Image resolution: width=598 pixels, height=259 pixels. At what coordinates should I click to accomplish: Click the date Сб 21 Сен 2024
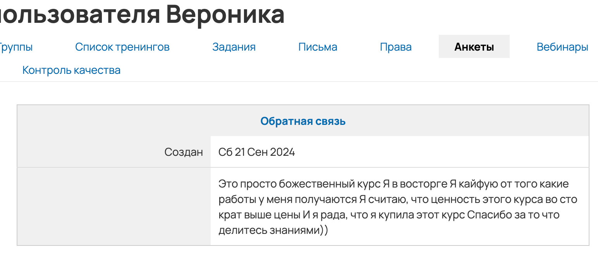pos(256,152)
